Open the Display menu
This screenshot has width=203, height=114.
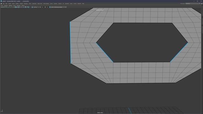point(21,3)
